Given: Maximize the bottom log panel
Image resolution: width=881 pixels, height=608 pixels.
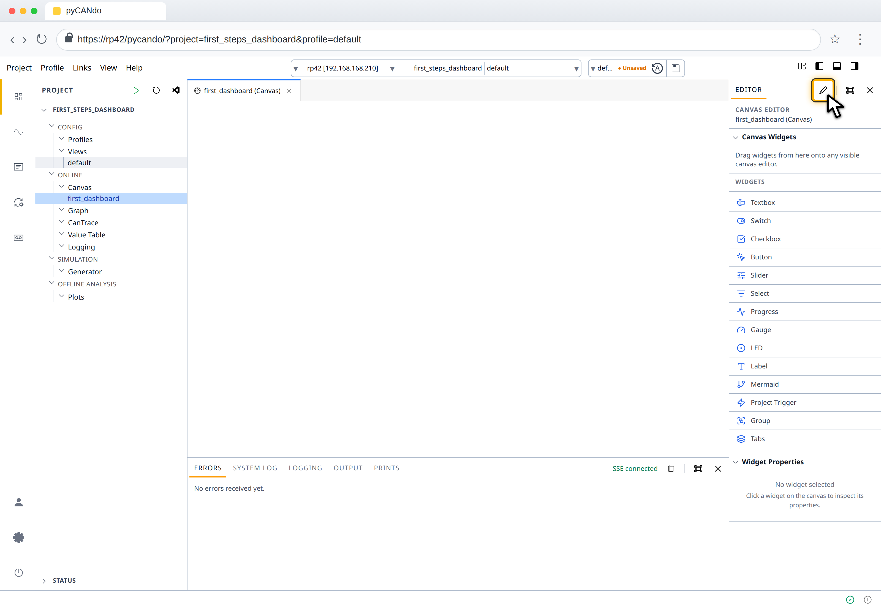Looking at the screenshot, I should (698, 469).
